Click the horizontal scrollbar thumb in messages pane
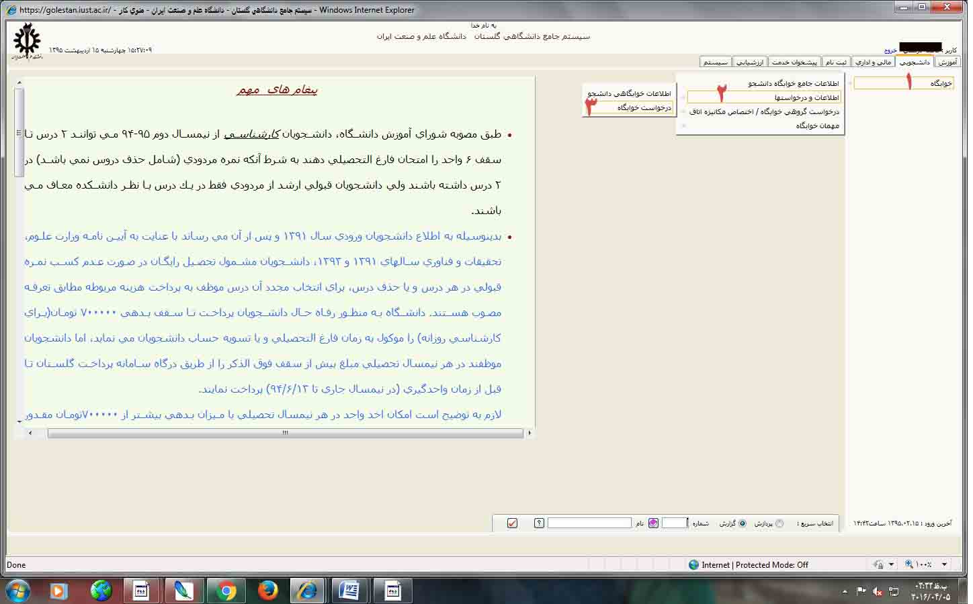The width and height of the screenshot is (973, 604). [286, 433]
